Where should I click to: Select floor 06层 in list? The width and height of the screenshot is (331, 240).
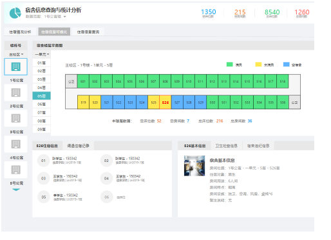click(42, 105)
